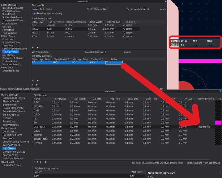Open Component Classes in the lower window tree
This screenshot has width=222, height=178.
pyautogui.click(x=14, y=152)
